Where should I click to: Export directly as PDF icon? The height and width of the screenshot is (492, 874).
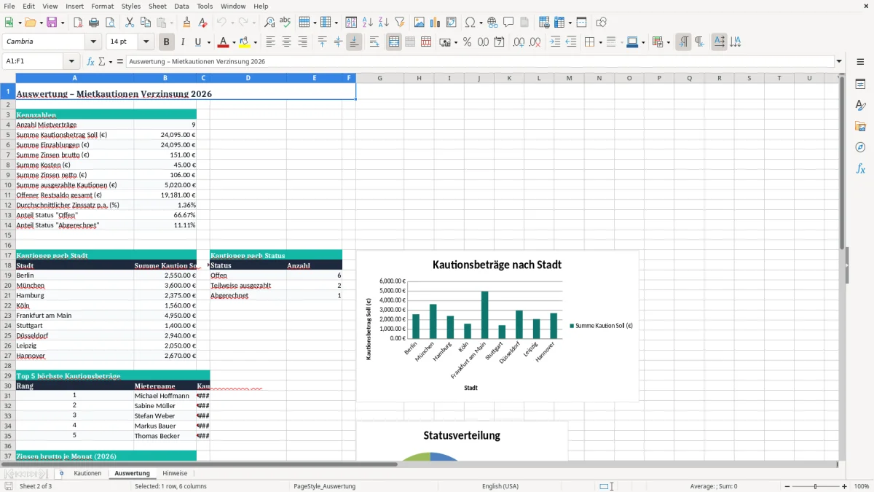(x=78, y=23)
